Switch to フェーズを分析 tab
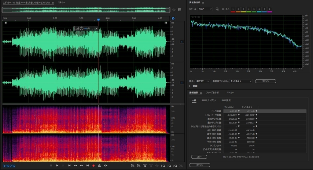This screenshot has height=170, width=313. click(x=212, y=92)
